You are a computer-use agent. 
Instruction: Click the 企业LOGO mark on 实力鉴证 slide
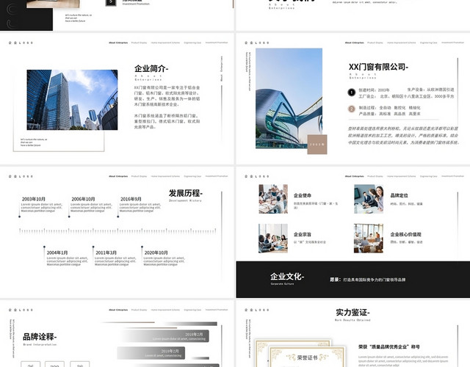(x=257, y=310)
